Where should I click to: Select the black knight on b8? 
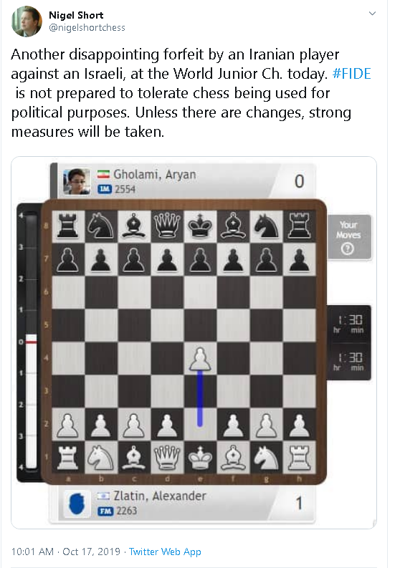[101, 226]
